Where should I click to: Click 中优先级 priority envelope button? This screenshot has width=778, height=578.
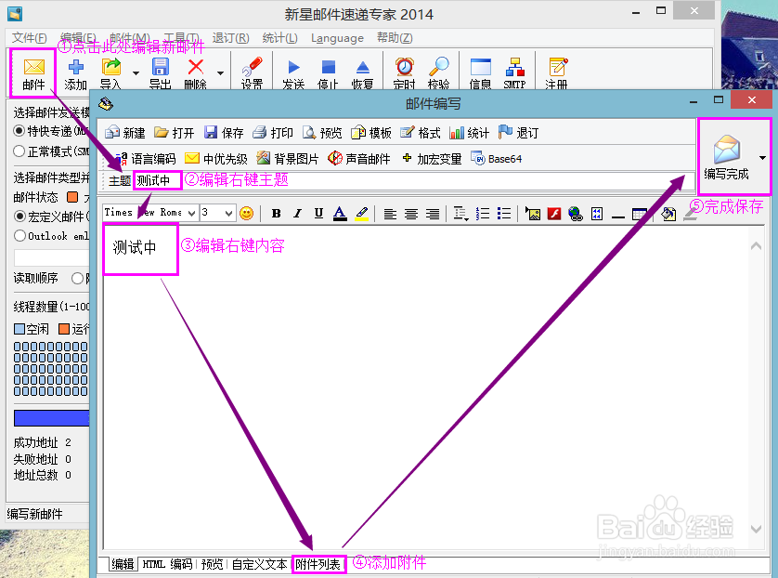tap(215, 159)
